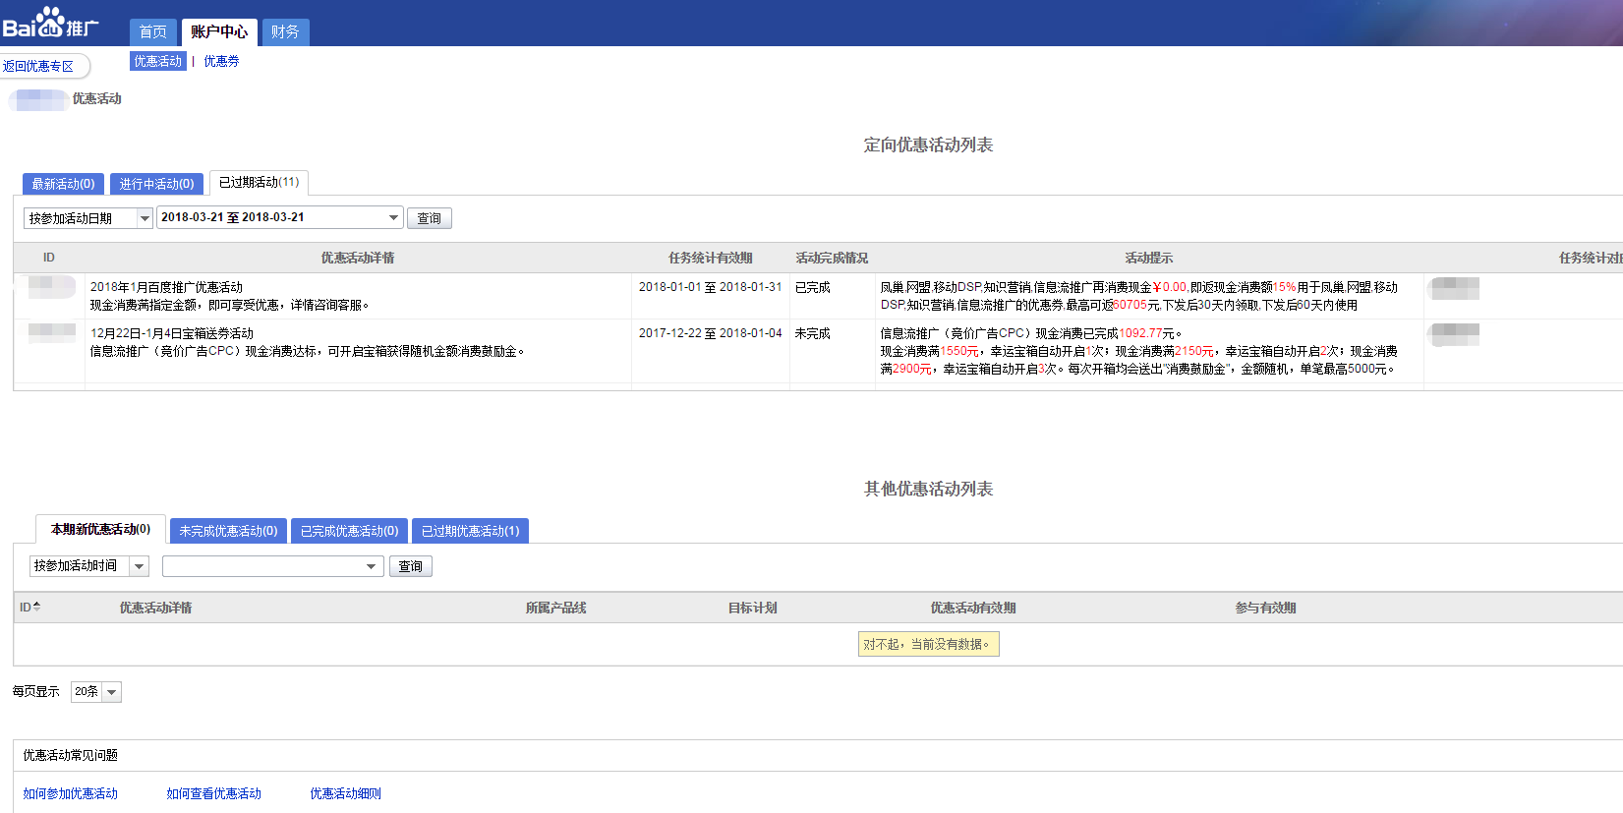Click 活动提示 column header
Viewport: 1623px width, 813px height.
click(1149, 258)
